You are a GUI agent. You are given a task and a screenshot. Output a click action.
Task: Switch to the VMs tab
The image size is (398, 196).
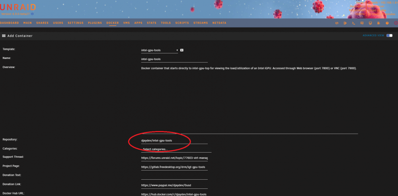click(x=127, y=23)
